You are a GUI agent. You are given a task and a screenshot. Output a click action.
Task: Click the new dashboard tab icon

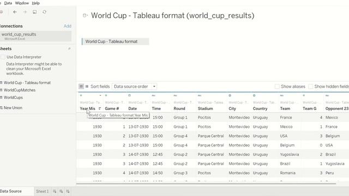pyautogui.click(x=61, y=191)
